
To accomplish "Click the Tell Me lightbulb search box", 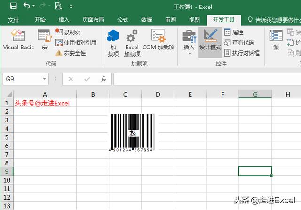I will [x=274, y=20].
